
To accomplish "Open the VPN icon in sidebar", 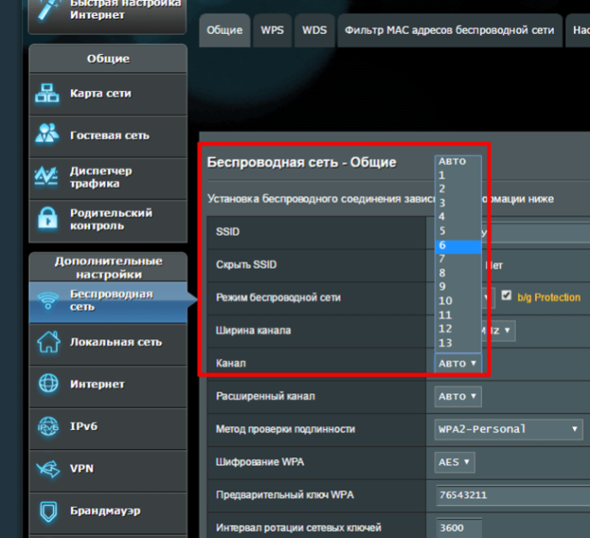I will click(x=48, y=469).
